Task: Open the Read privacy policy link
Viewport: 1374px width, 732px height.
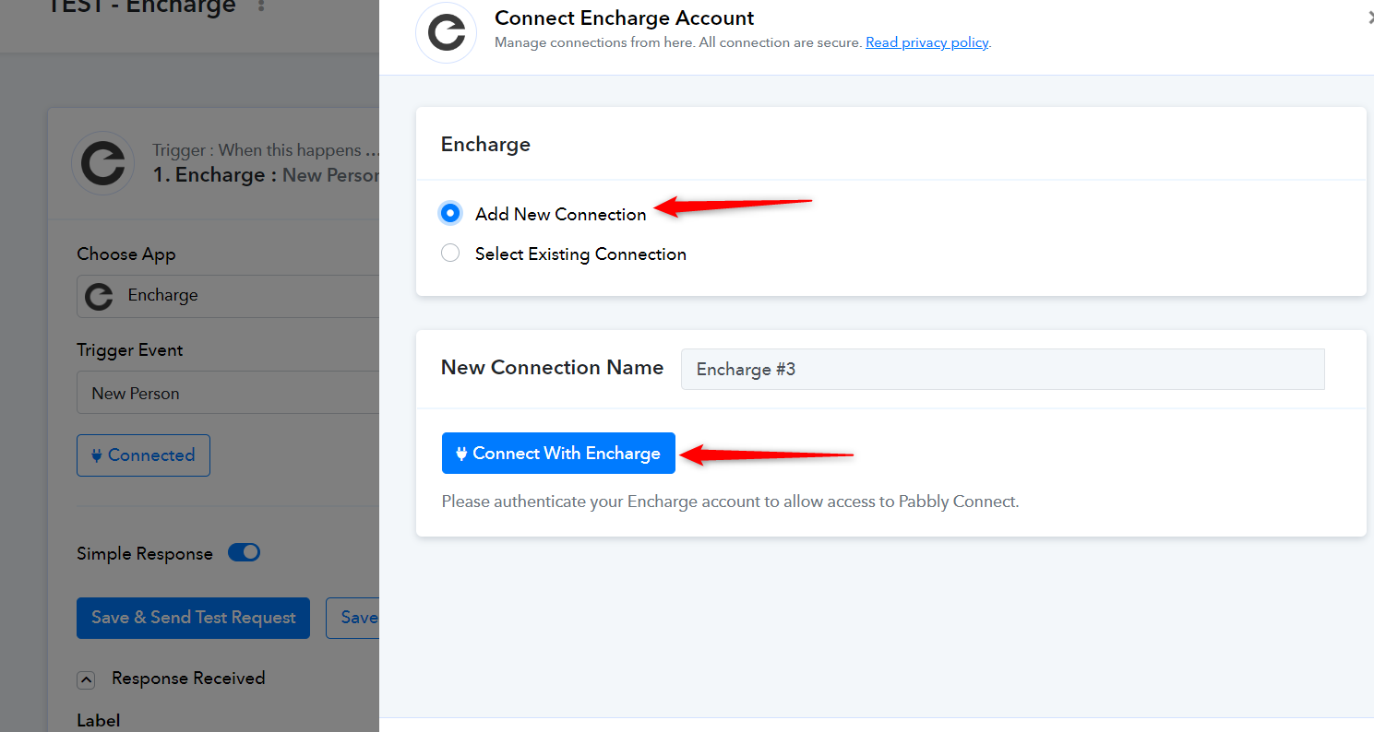Action: pyautogui.click(x=926, y=42)
